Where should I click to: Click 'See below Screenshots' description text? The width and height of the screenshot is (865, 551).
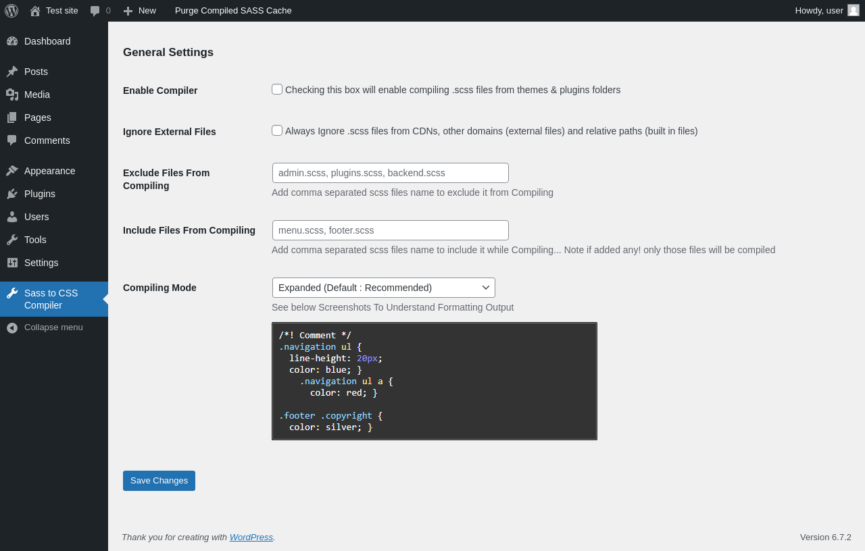393,307
